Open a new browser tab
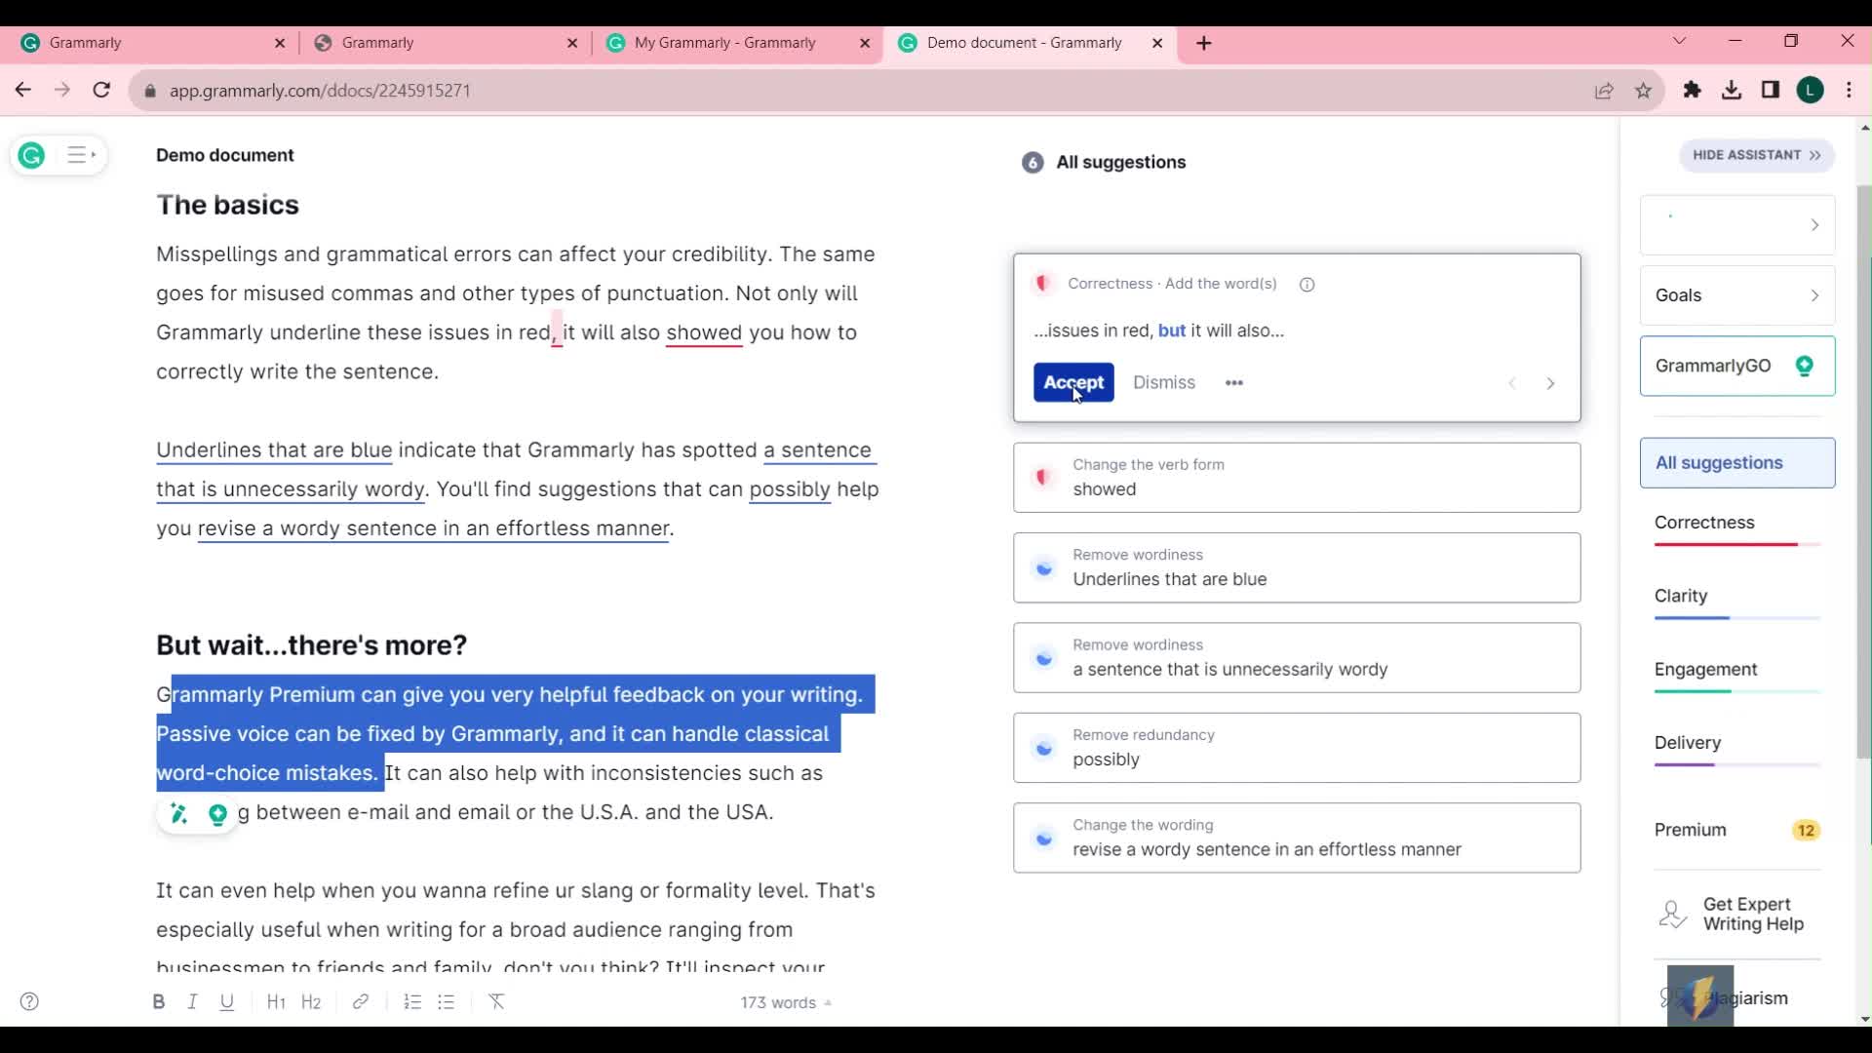 coord(1204,43)
